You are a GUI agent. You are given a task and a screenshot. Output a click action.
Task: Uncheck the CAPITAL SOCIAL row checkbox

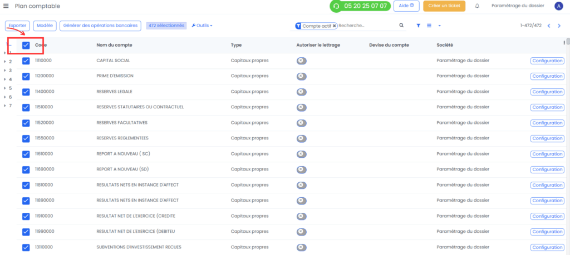coord(26,61)
